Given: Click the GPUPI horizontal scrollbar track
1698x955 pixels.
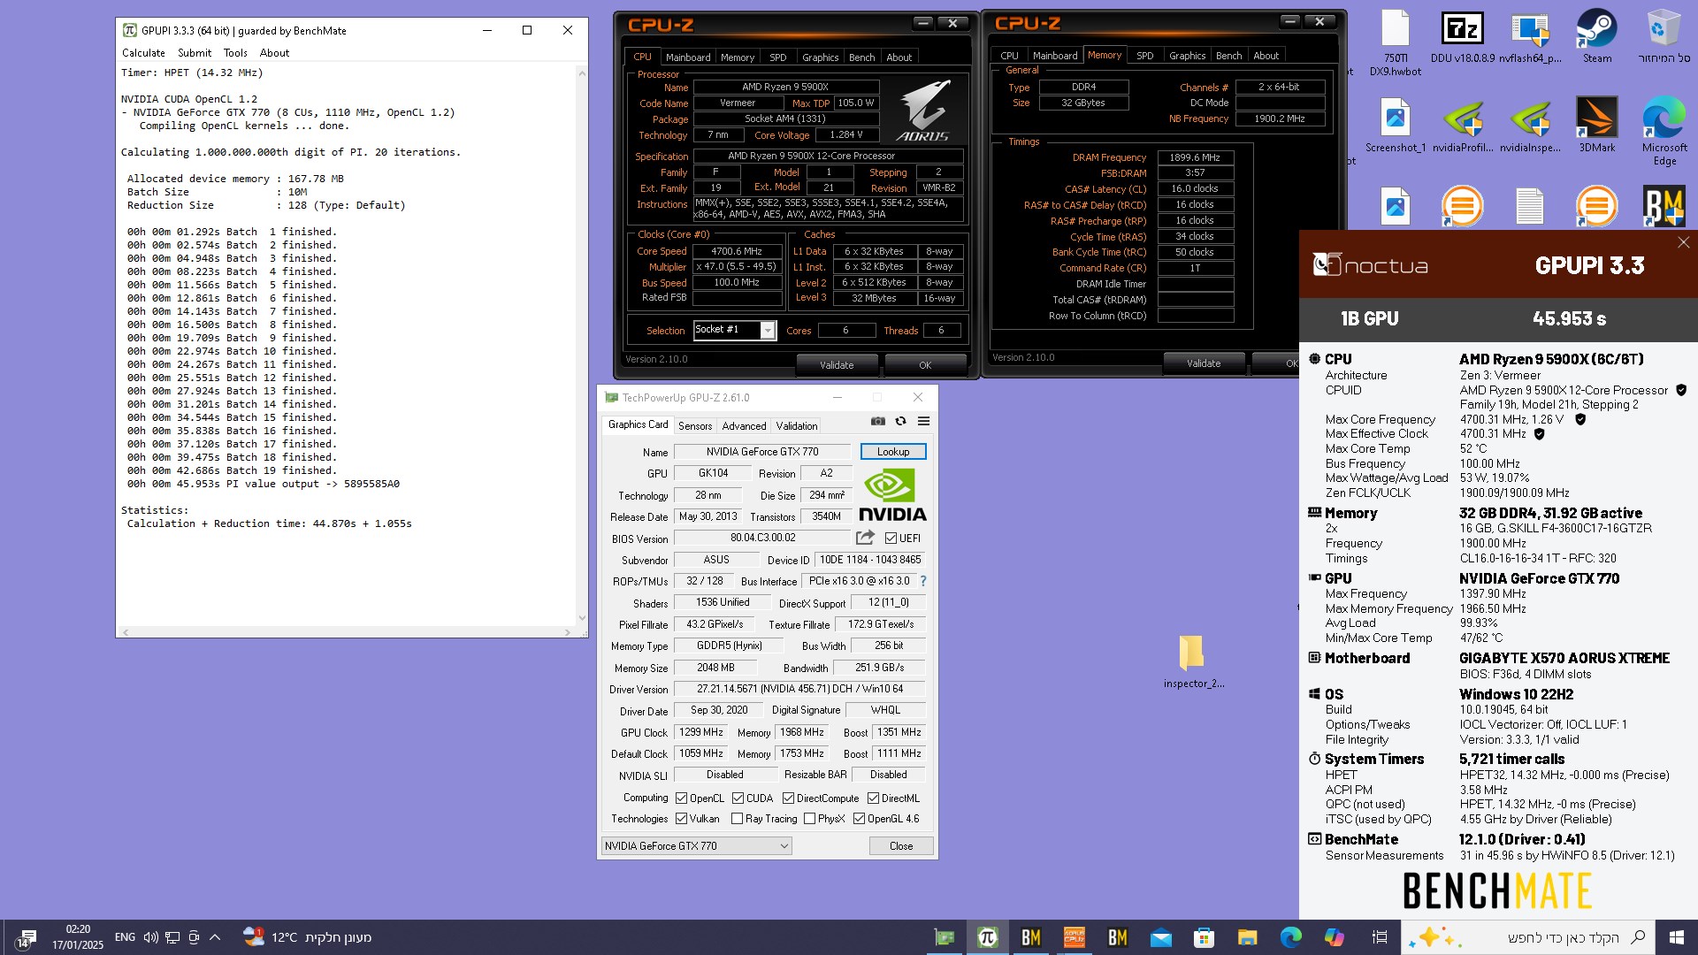Looking at the screenshot, I should click(347, 632).
